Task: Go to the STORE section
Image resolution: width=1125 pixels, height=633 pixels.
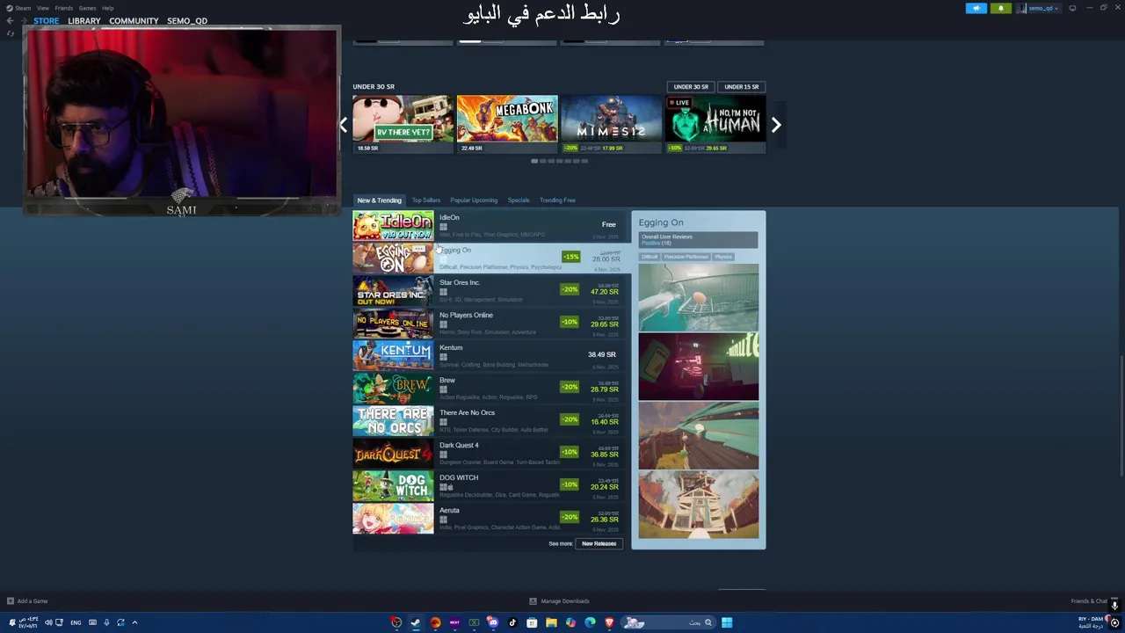Action: [x=47, y=20]
